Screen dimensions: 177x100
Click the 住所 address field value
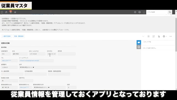point(48,67)
